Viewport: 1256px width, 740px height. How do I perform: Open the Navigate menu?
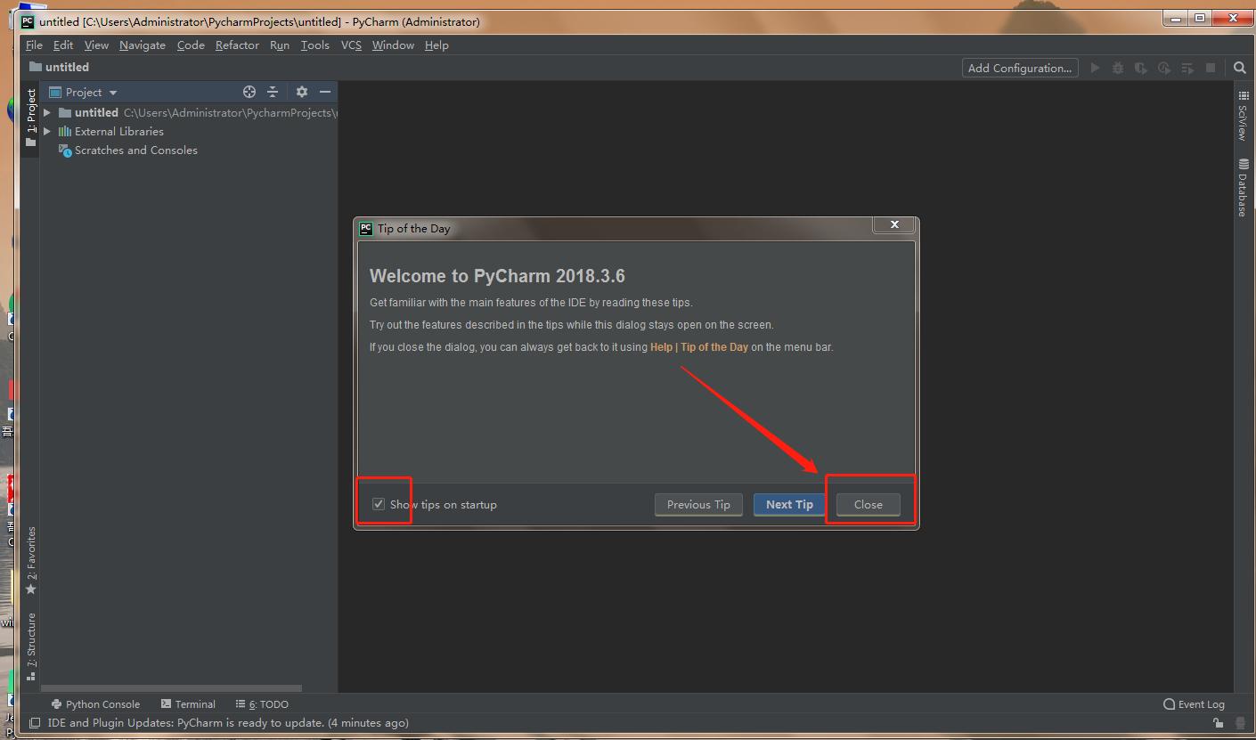(x=143, y=45)
